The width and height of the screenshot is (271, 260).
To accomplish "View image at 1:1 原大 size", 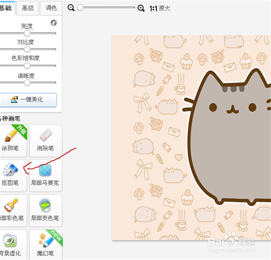I will [160, 9].
